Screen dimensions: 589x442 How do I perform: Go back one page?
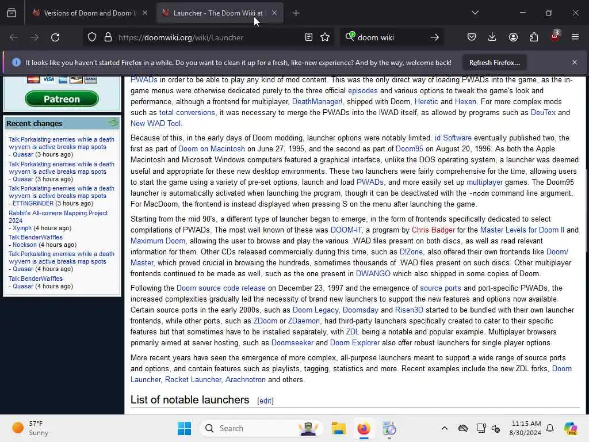[14, 37]
